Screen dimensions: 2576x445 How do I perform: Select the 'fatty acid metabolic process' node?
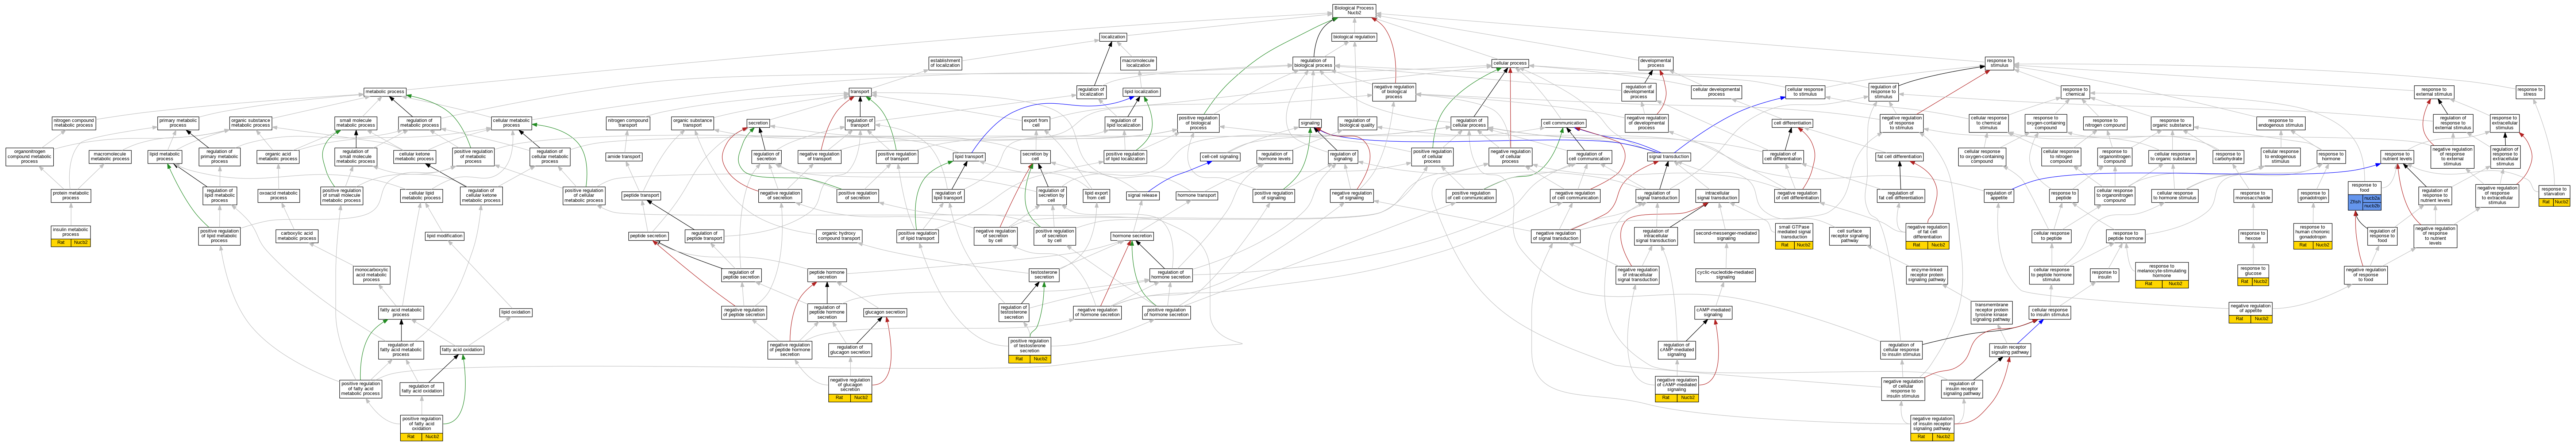coord(401,313)
